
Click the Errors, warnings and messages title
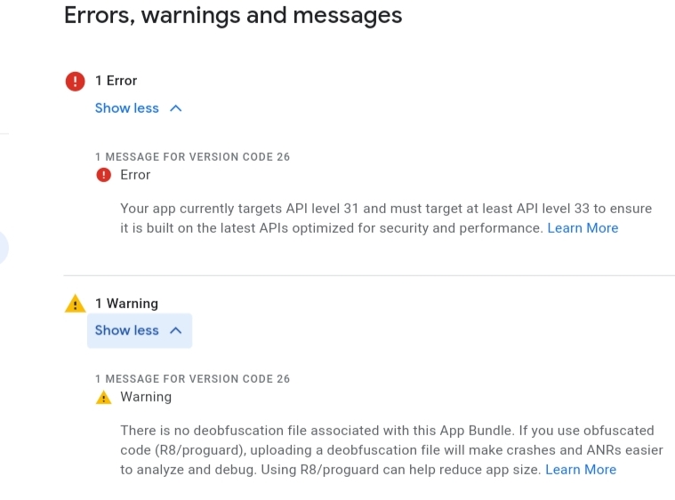pos(233,15)
